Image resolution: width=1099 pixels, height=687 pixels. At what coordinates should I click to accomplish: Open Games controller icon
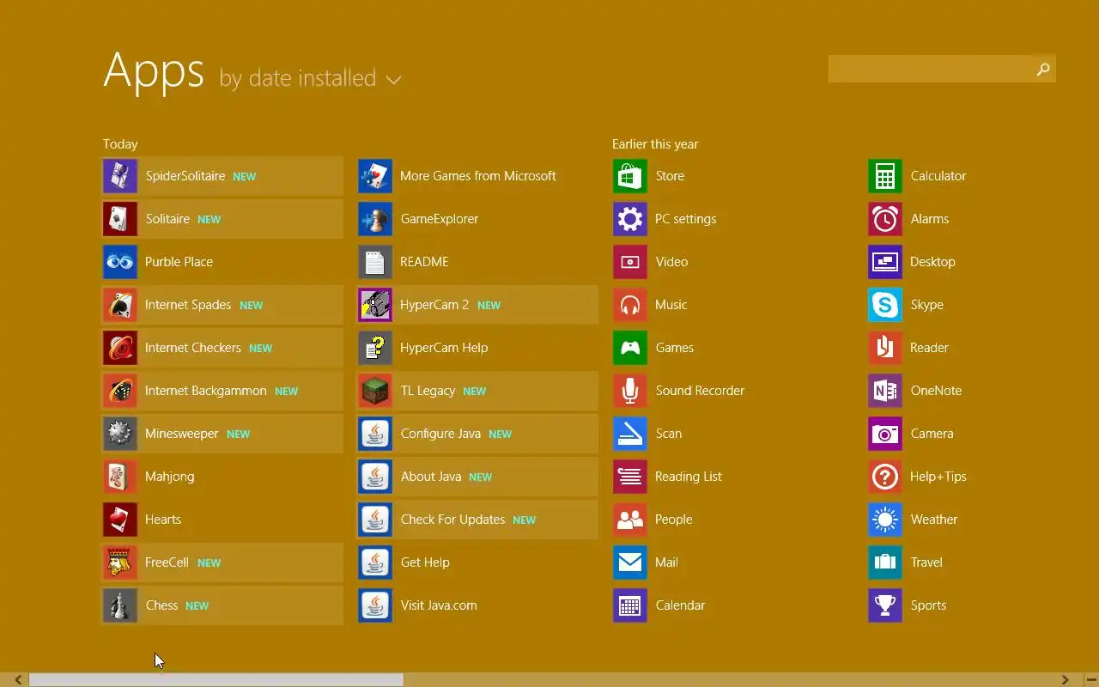point(630,348)
